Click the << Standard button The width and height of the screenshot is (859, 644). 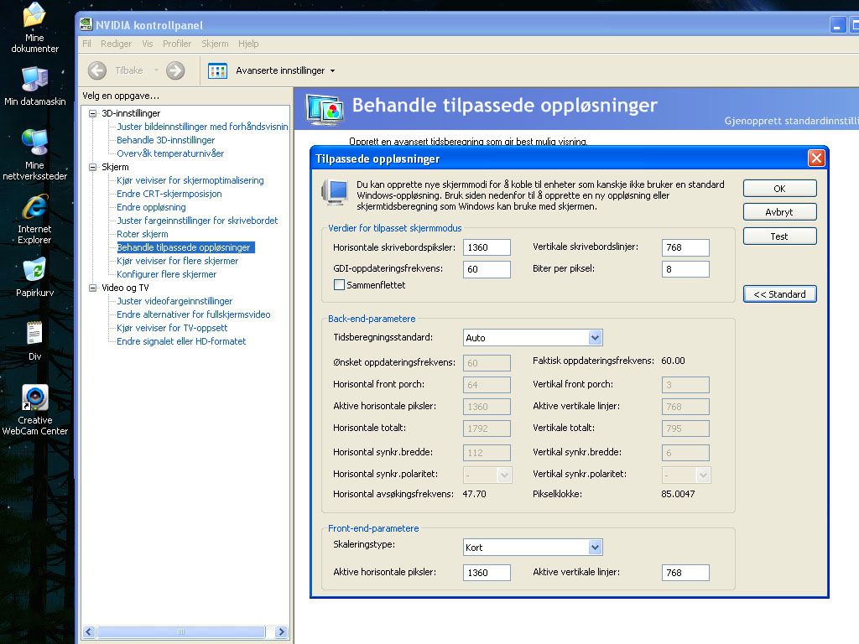click(779, 294)
